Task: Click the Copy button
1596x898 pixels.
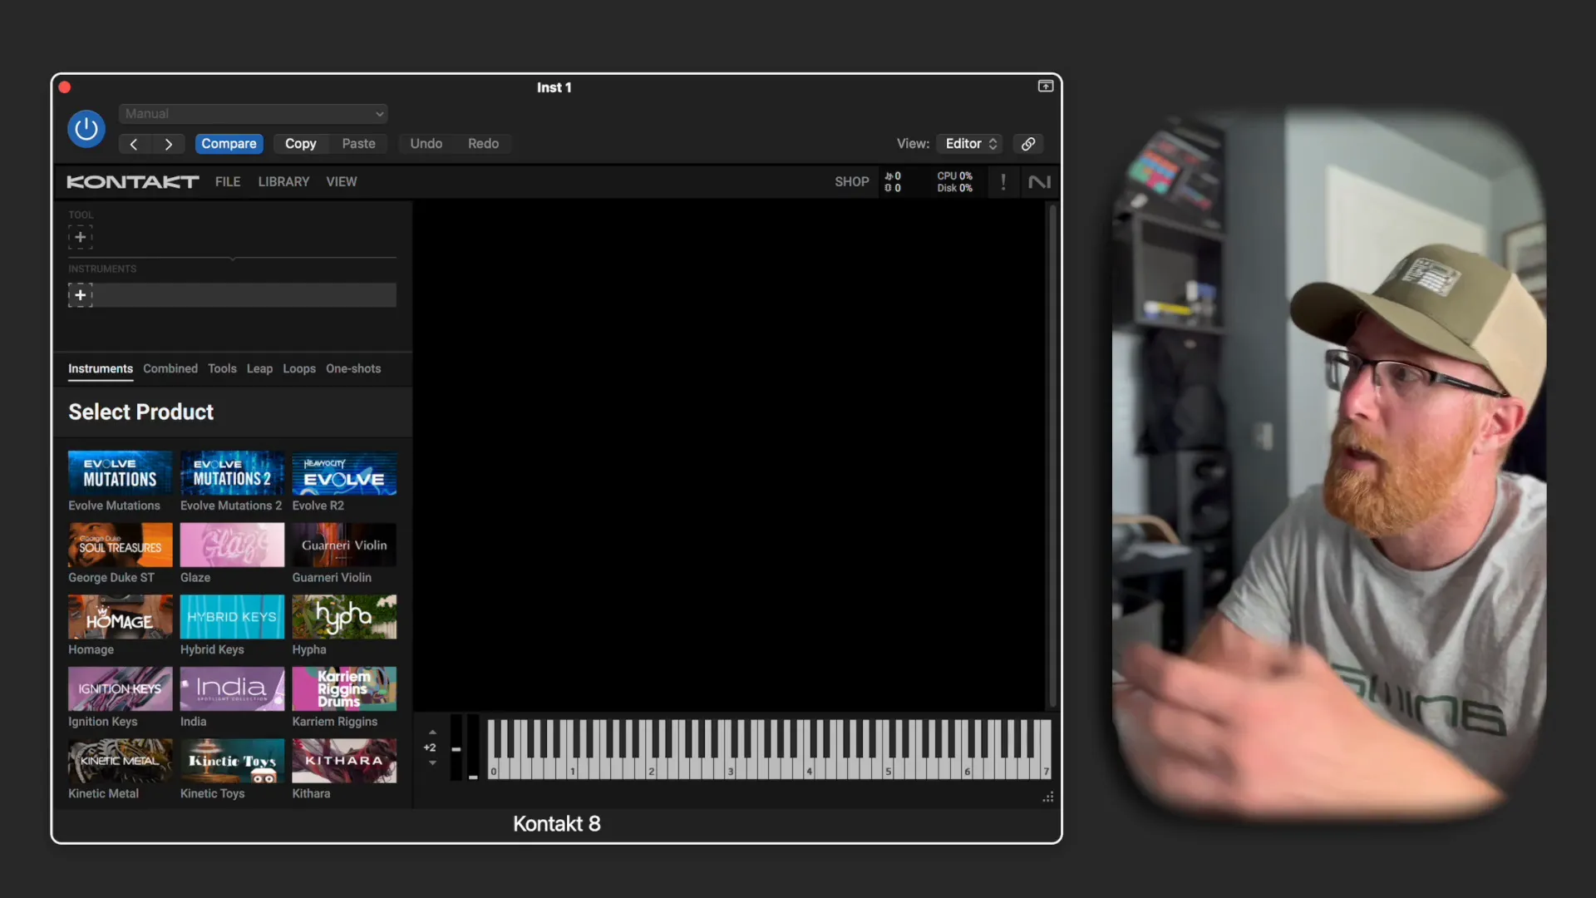Action: click(300, 144)
